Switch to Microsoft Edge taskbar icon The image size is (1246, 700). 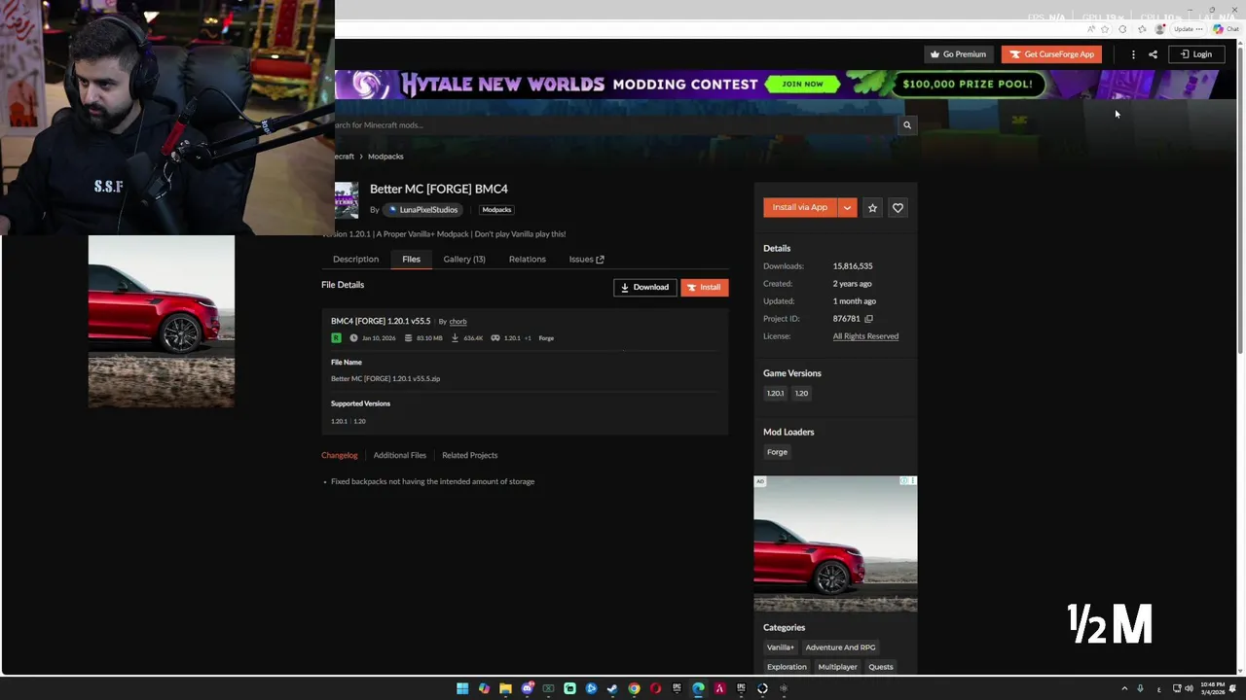pos(698,688)
